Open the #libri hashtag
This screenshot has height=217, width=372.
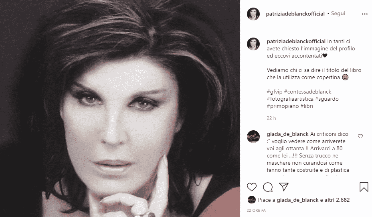tap(307, 106)
